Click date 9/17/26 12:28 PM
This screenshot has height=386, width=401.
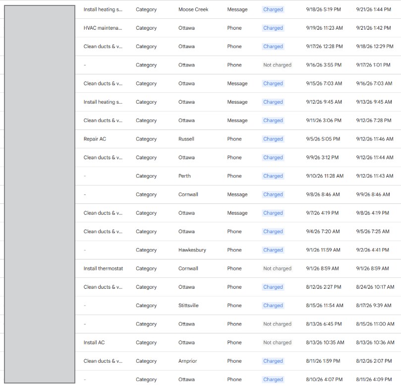pyautogui.click(x=324, y=47)
